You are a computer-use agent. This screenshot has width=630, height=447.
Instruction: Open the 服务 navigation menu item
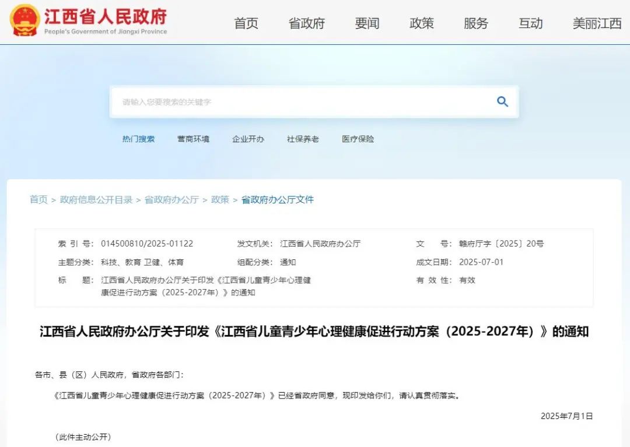[476, 23]
